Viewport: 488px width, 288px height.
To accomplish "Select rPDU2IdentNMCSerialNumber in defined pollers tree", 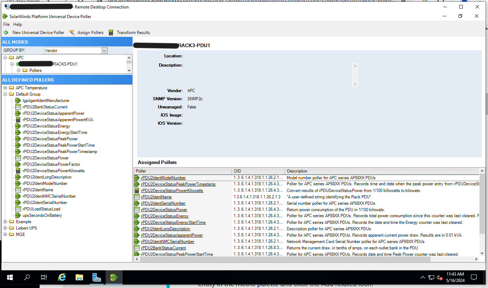I will pos(49,196).
